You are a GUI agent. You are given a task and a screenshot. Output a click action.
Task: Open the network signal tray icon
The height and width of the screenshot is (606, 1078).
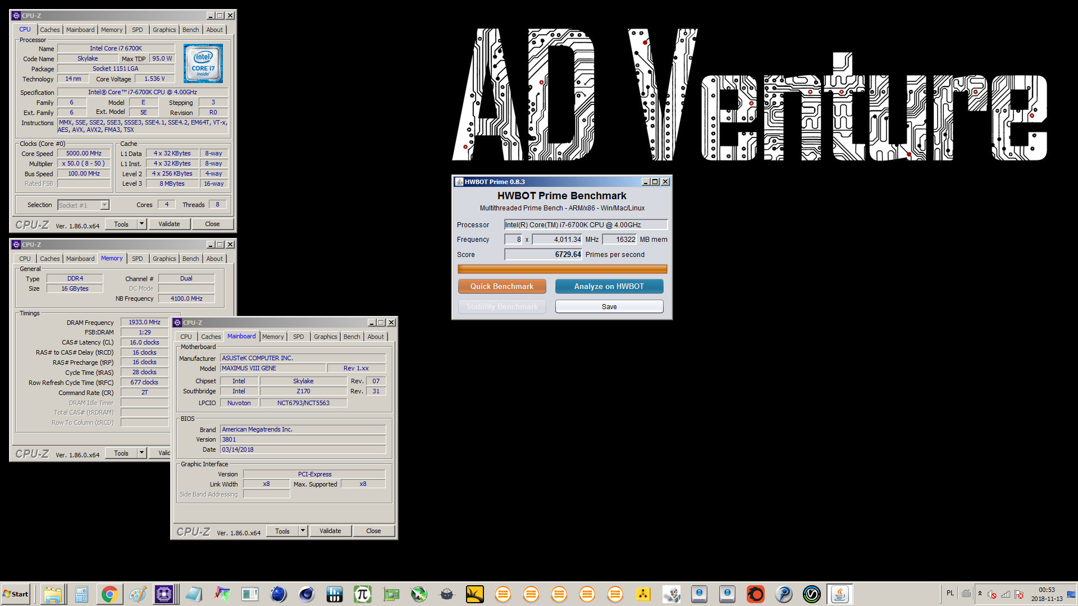pos(1006,594)
